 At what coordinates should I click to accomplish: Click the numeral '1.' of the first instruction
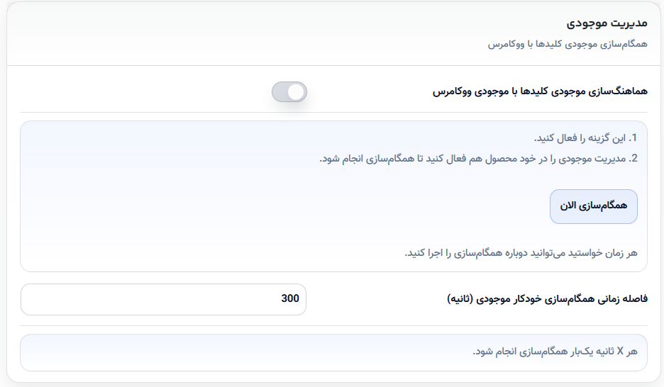tap(633, 138)
